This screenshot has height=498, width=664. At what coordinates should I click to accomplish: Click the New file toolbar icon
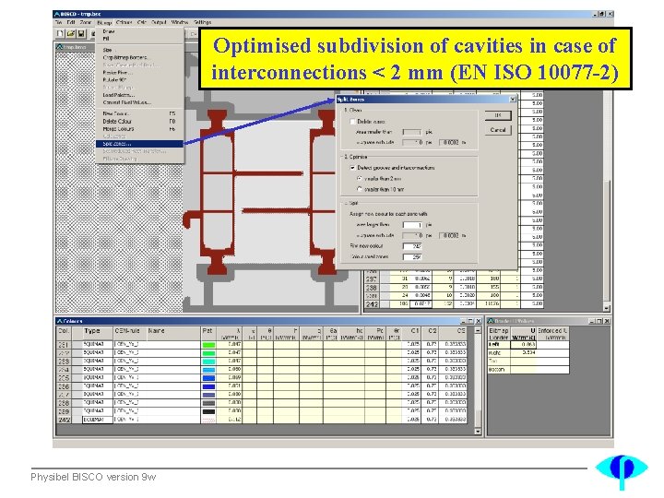61,32
